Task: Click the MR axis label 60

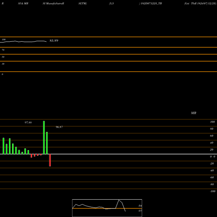Action: pos(212,136)
